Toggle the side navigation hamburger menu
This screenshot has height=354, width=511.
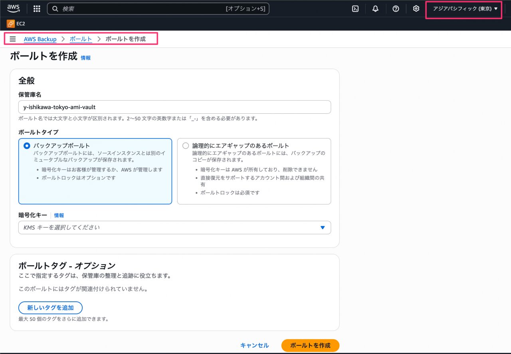coord(13,39)
